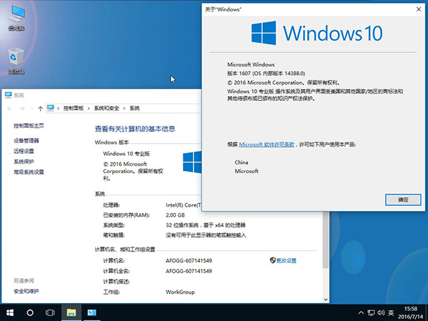428x321 pixels.
Task: Open 设备管理器 from the left panel
Action: pos(27,140)
